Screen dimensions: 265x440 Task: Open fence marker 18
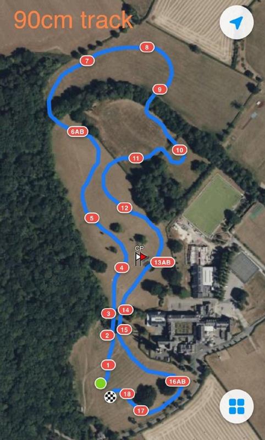click(x=128, y=394)
